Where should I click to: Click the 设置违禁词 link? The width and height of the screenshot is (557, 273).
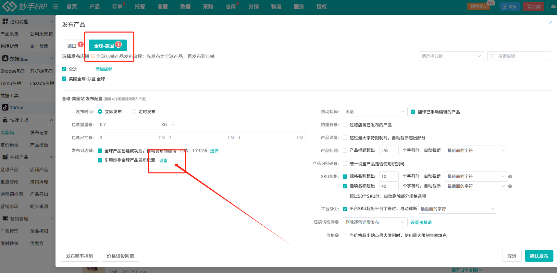(421, 222)
